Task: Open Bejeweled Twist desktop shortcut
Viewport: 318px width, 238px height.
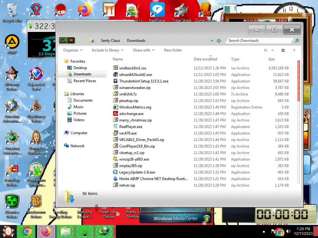Action: 36,78
